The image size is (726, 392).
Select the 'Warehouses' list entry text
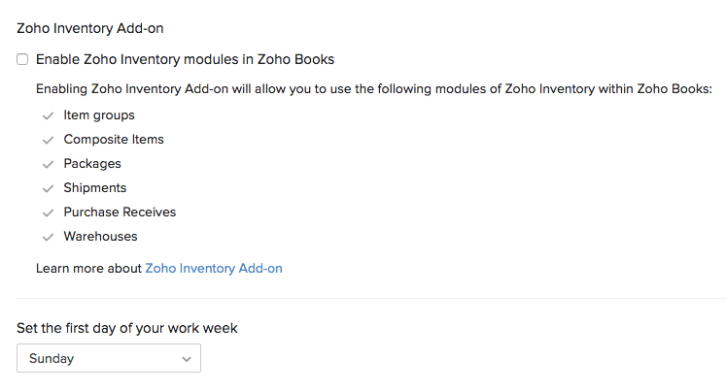coord(100,237)
